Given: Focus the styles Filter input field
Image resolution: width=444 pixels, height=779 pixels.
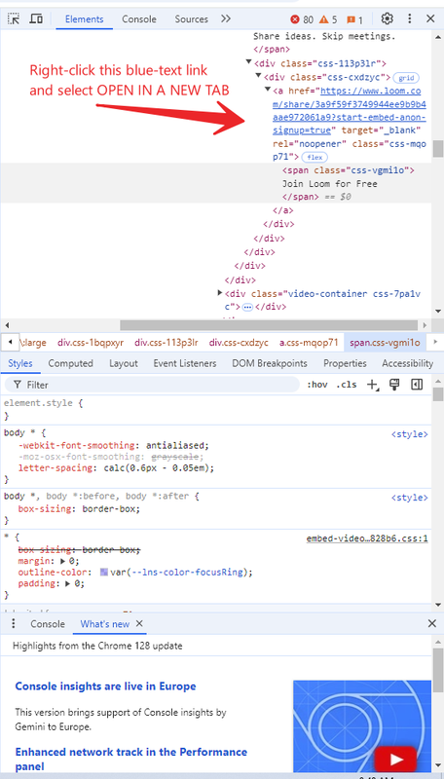Looking at the screenshot, I should coord(152,385).
